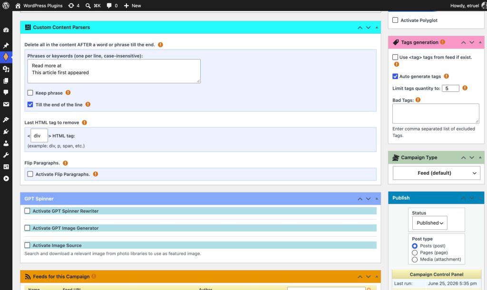Move Custom Content Parsers panel down
Viewport: 487px width, 290px height.
tap(369, 27)
